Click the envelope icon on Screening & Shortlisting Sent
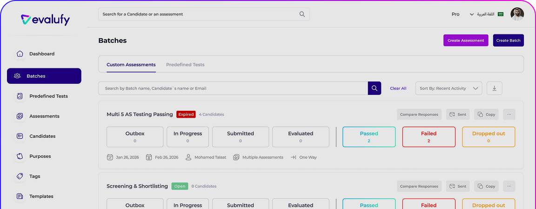This screenshot has height=209, width=536. 452,186
